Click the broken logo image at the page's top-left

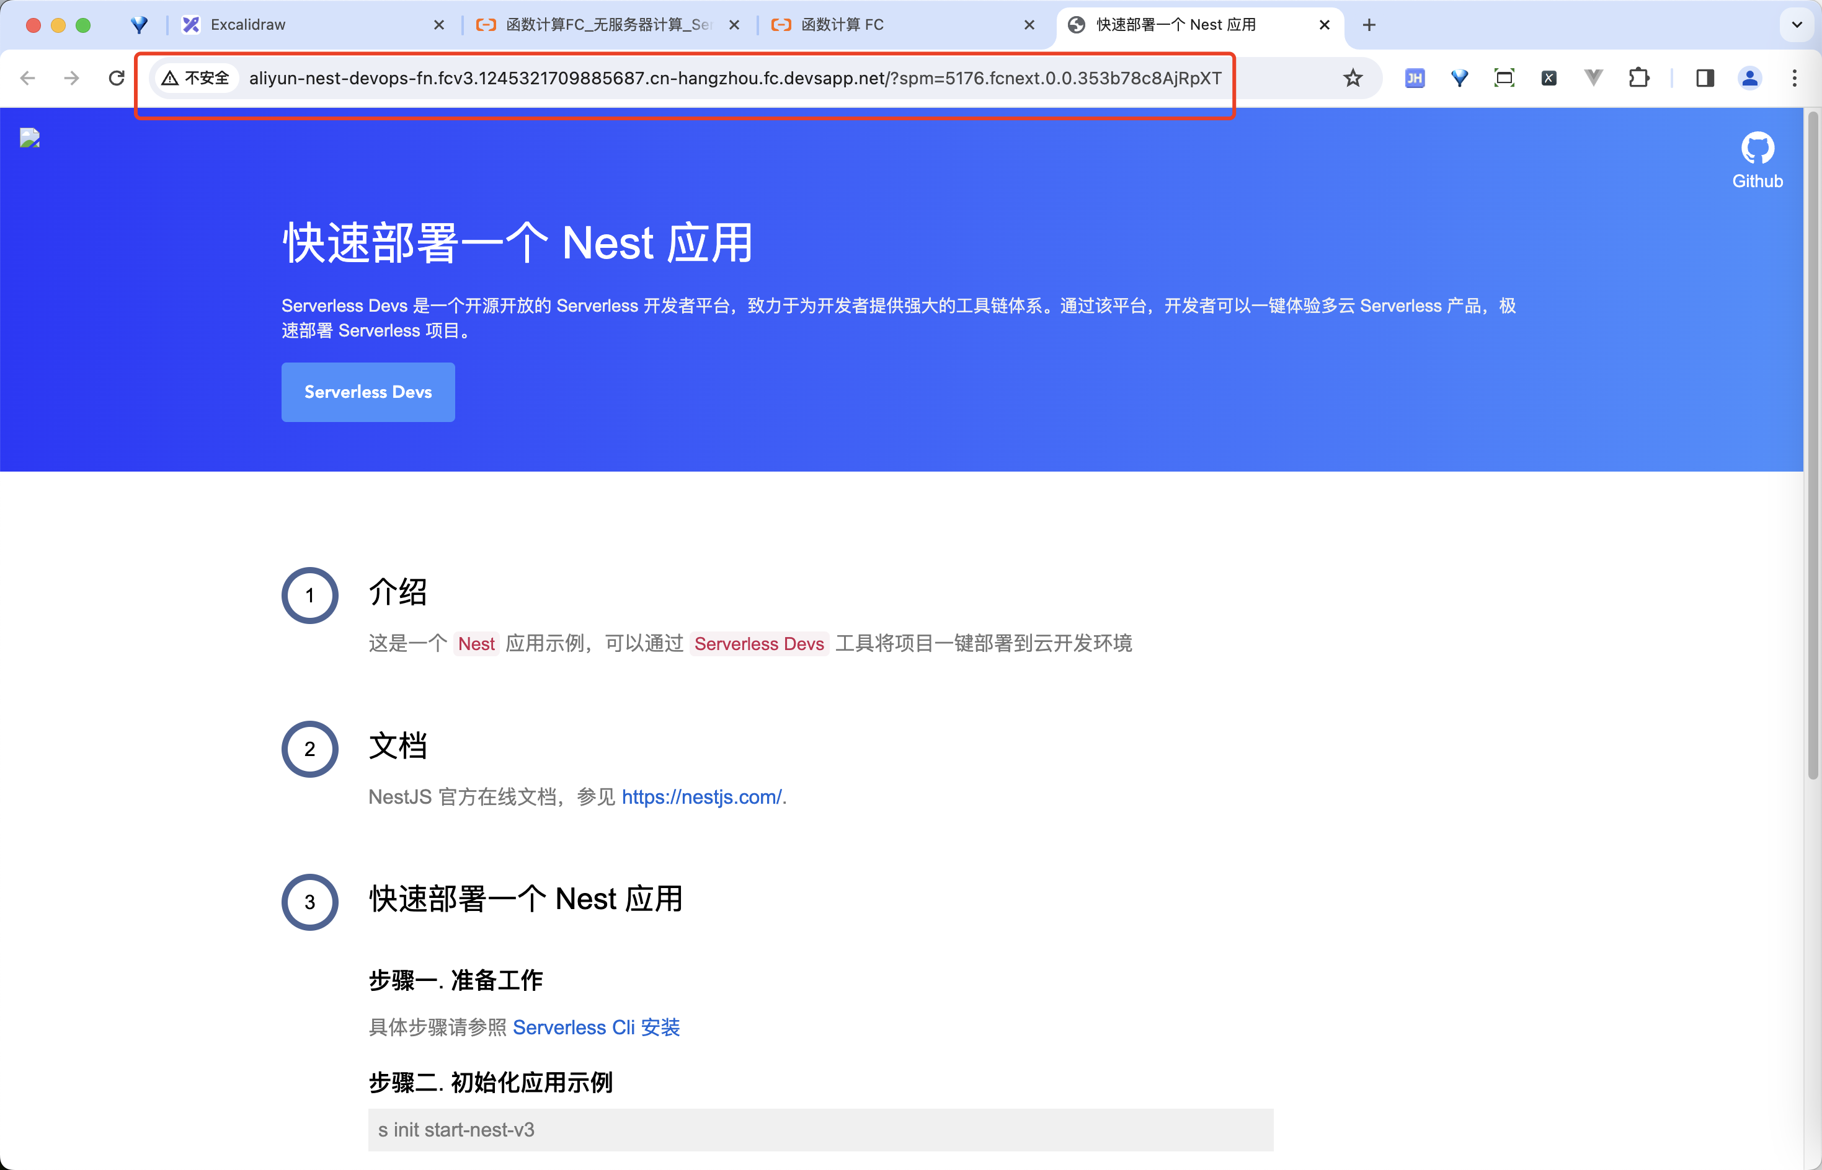click(x=30, y=138)
